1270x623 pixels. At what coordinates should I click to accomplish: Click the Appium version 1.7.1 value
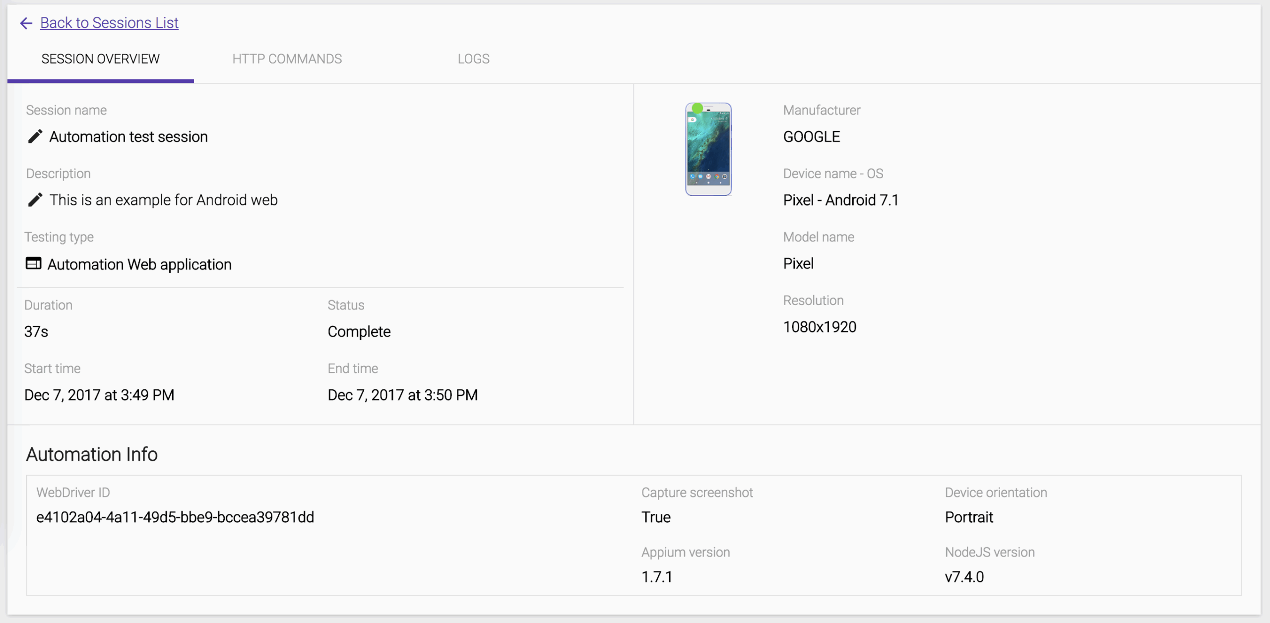(x=657, y=577)
